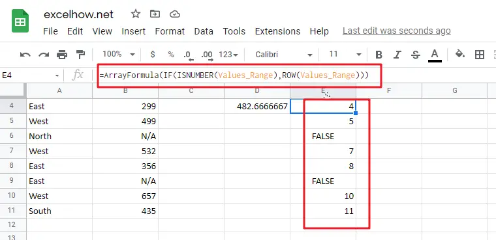This screenshot has width=496, height=240.
Task: Select the FALSE cell in row 6
Action: click(x=323, y=136)
